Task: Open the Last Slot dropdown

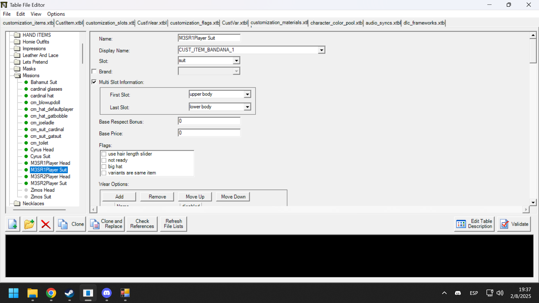Action: coord(247,107)
